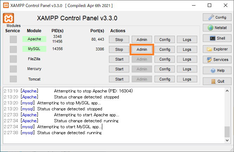
Task: Open the Services list
Action: coord(217,60)
